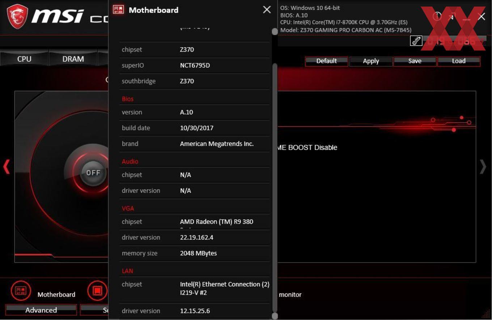492x320 pixels.
Task: Go to next page with right arrow
Action: (483, 167)
